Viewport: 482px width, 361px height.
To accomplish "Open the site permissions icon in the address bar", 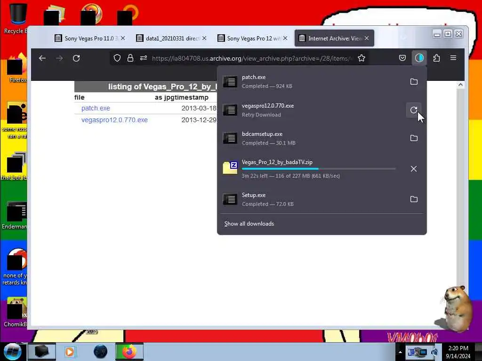I will (144, 58).
